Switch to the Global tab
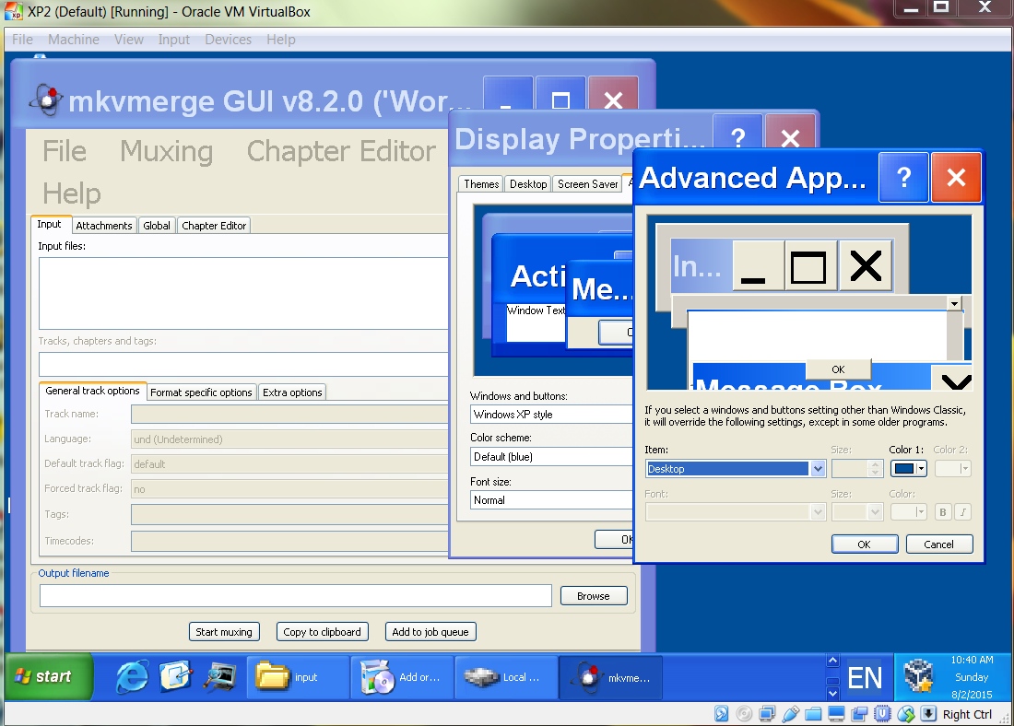The height and width of the screenshot is (726, 1014). point(157,225)
